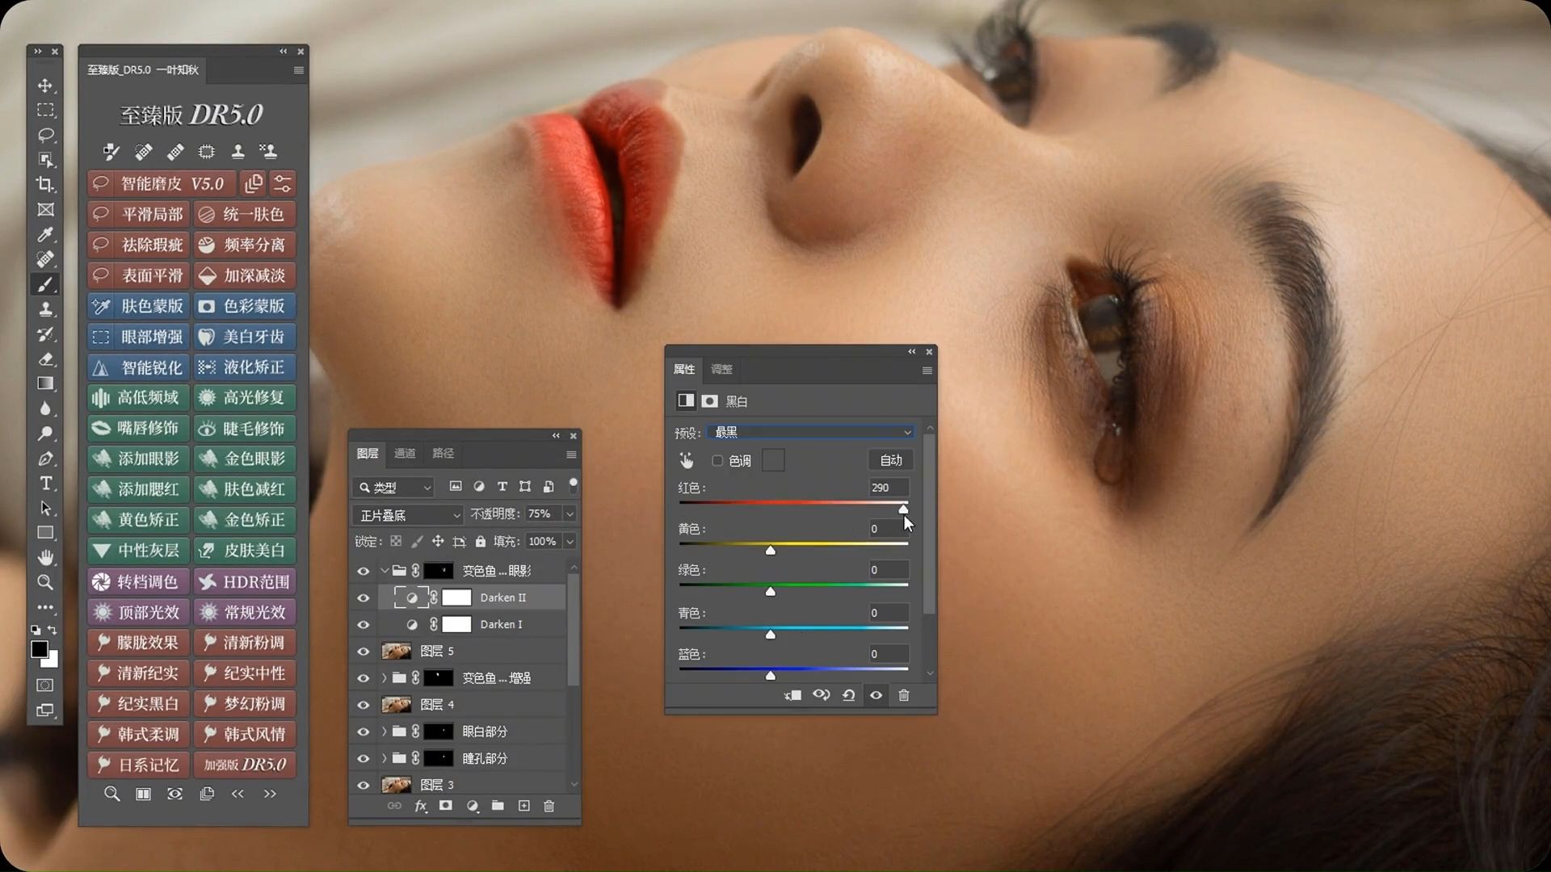Hide the 眼白部分 group
The height and width of the screenshot is (872, 1551).
tap(364, 732)
